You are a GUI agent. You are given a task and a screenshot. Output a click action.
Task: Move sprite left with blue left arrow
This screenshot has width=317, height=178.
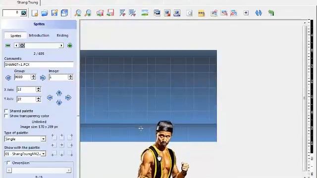coord(50,98)
